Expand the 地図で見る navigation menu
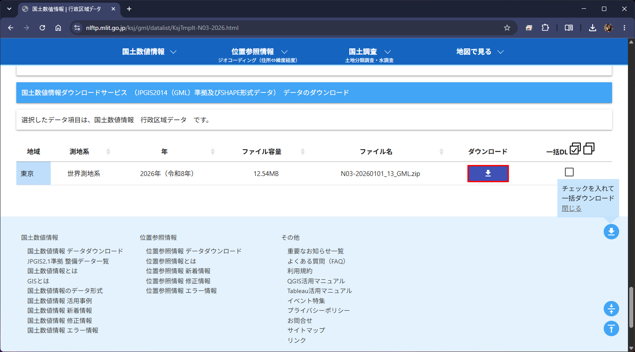Viewport: 635px width, 352px height. coord(480,51)
